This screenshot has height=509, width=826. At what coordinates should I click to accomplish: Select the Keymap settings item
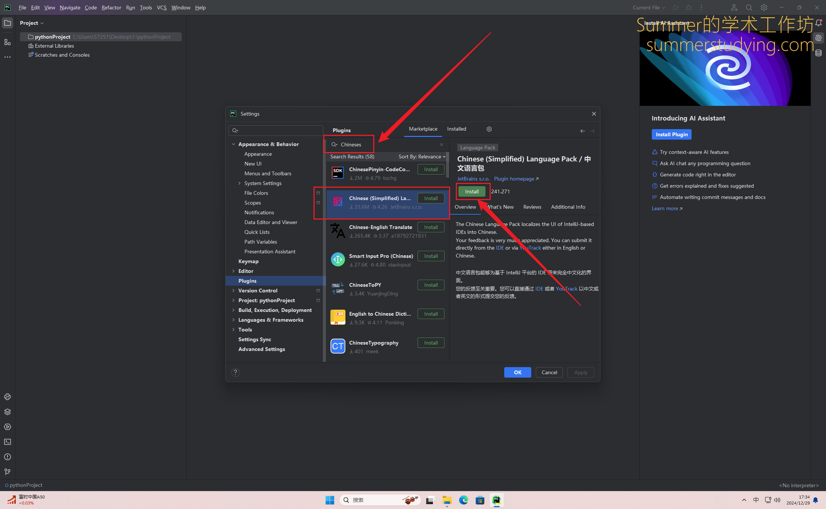point(249,261)
